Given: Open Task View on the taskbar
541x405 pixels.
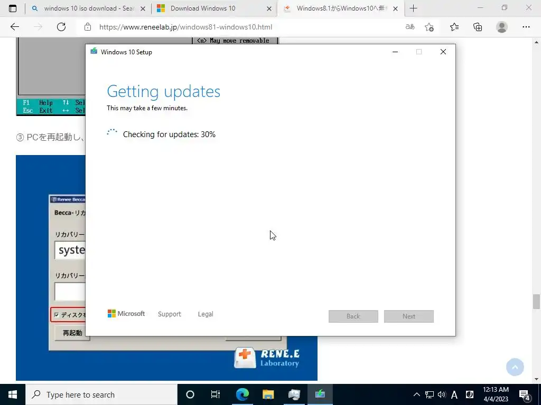Looking at the screenshot, I should point(216,394).
